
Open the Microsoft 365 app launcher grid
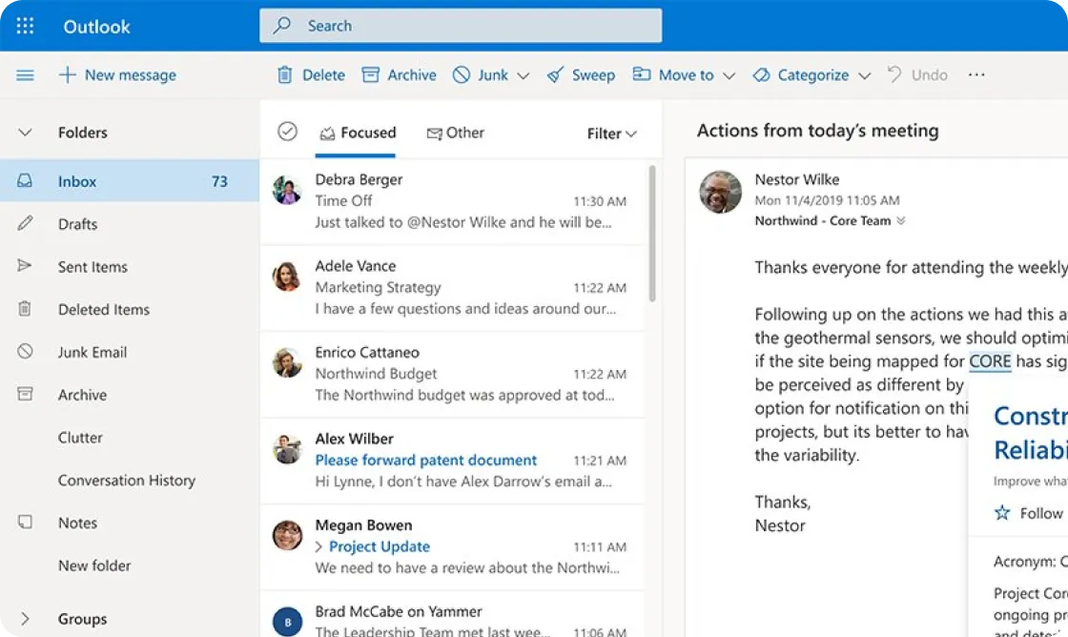click(x=24, y=26)
